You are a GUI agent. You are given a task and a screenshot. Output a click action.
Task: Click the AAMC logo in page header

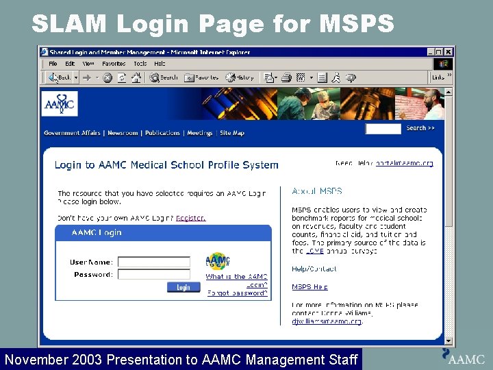coord(60,103)
